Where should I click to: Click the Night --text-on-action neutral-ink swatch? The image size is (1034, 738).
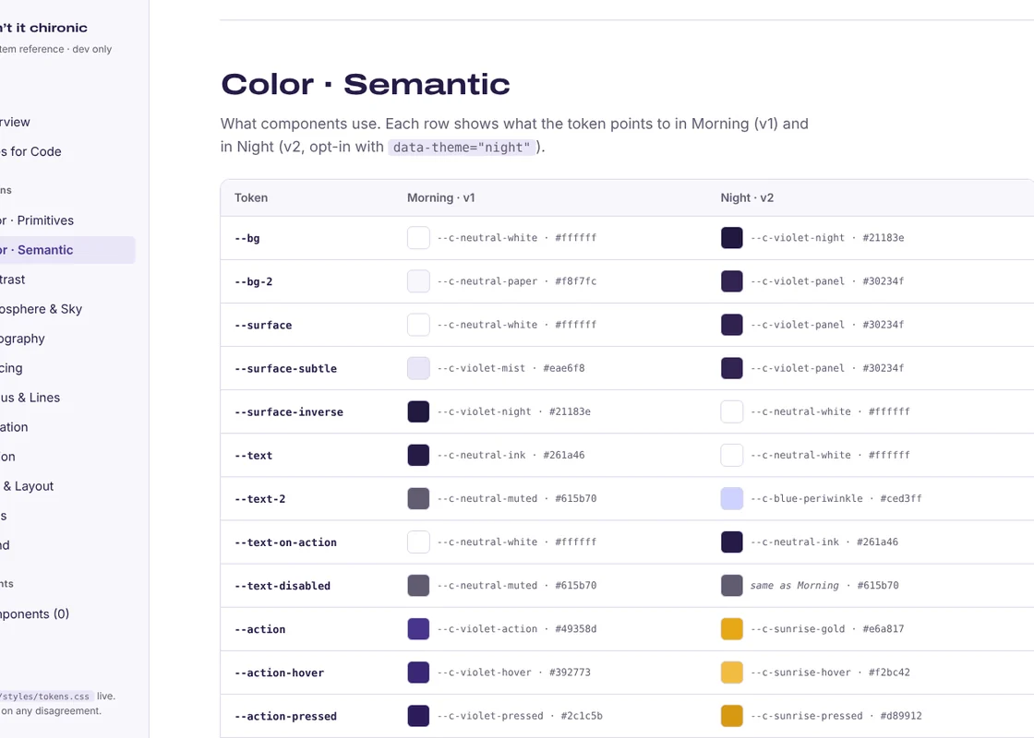pos(731,542)
